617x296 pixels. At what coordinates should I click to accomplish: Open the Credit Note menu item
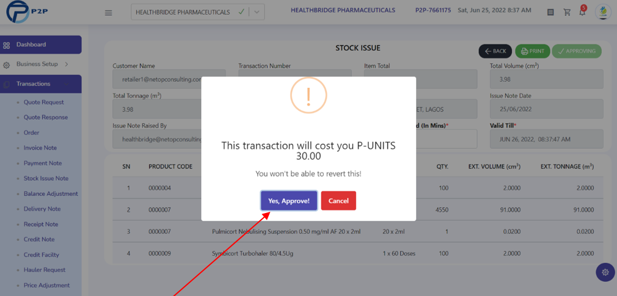(39, 239)
